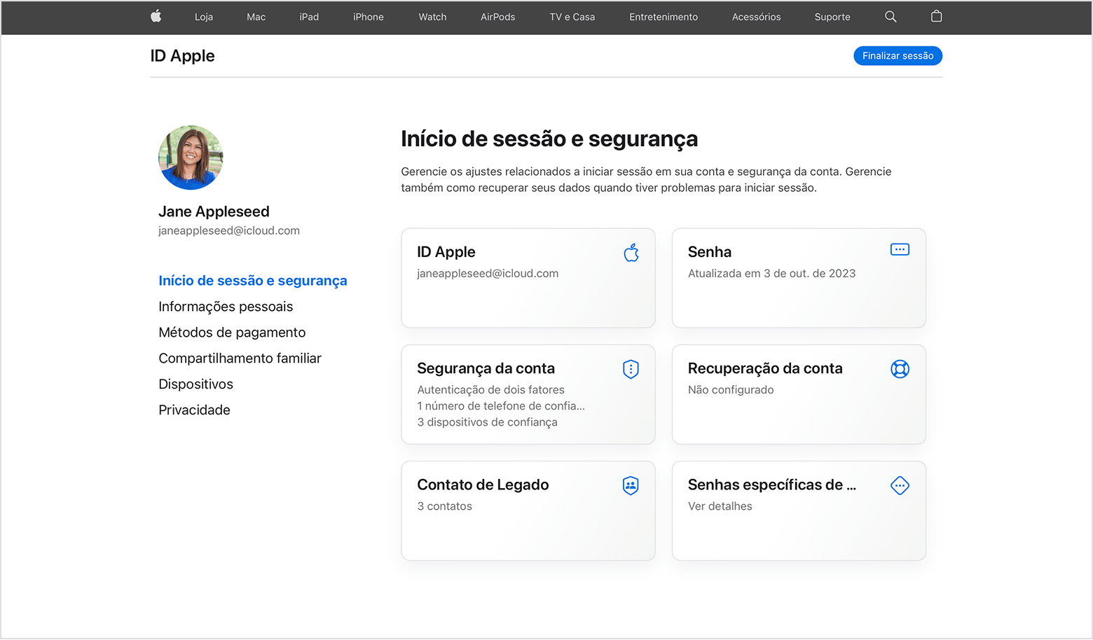Open iPad in the top navigation
1093x640 pixels.
(309, 17)
